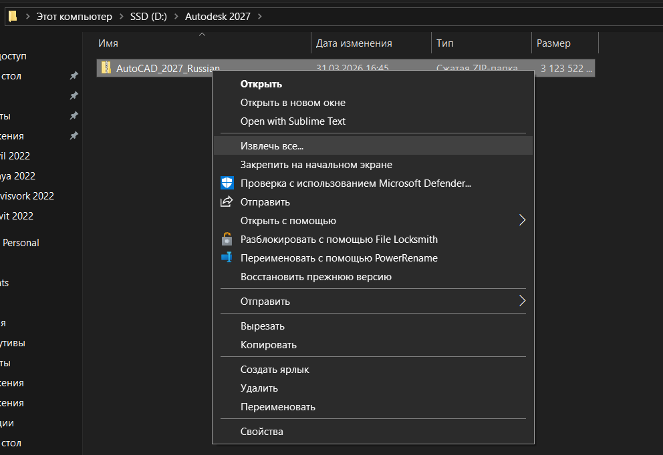This screenshot has width=663, height=455.
Task: Open the vit 2022 sidebar item
Action: pos(17,215)
